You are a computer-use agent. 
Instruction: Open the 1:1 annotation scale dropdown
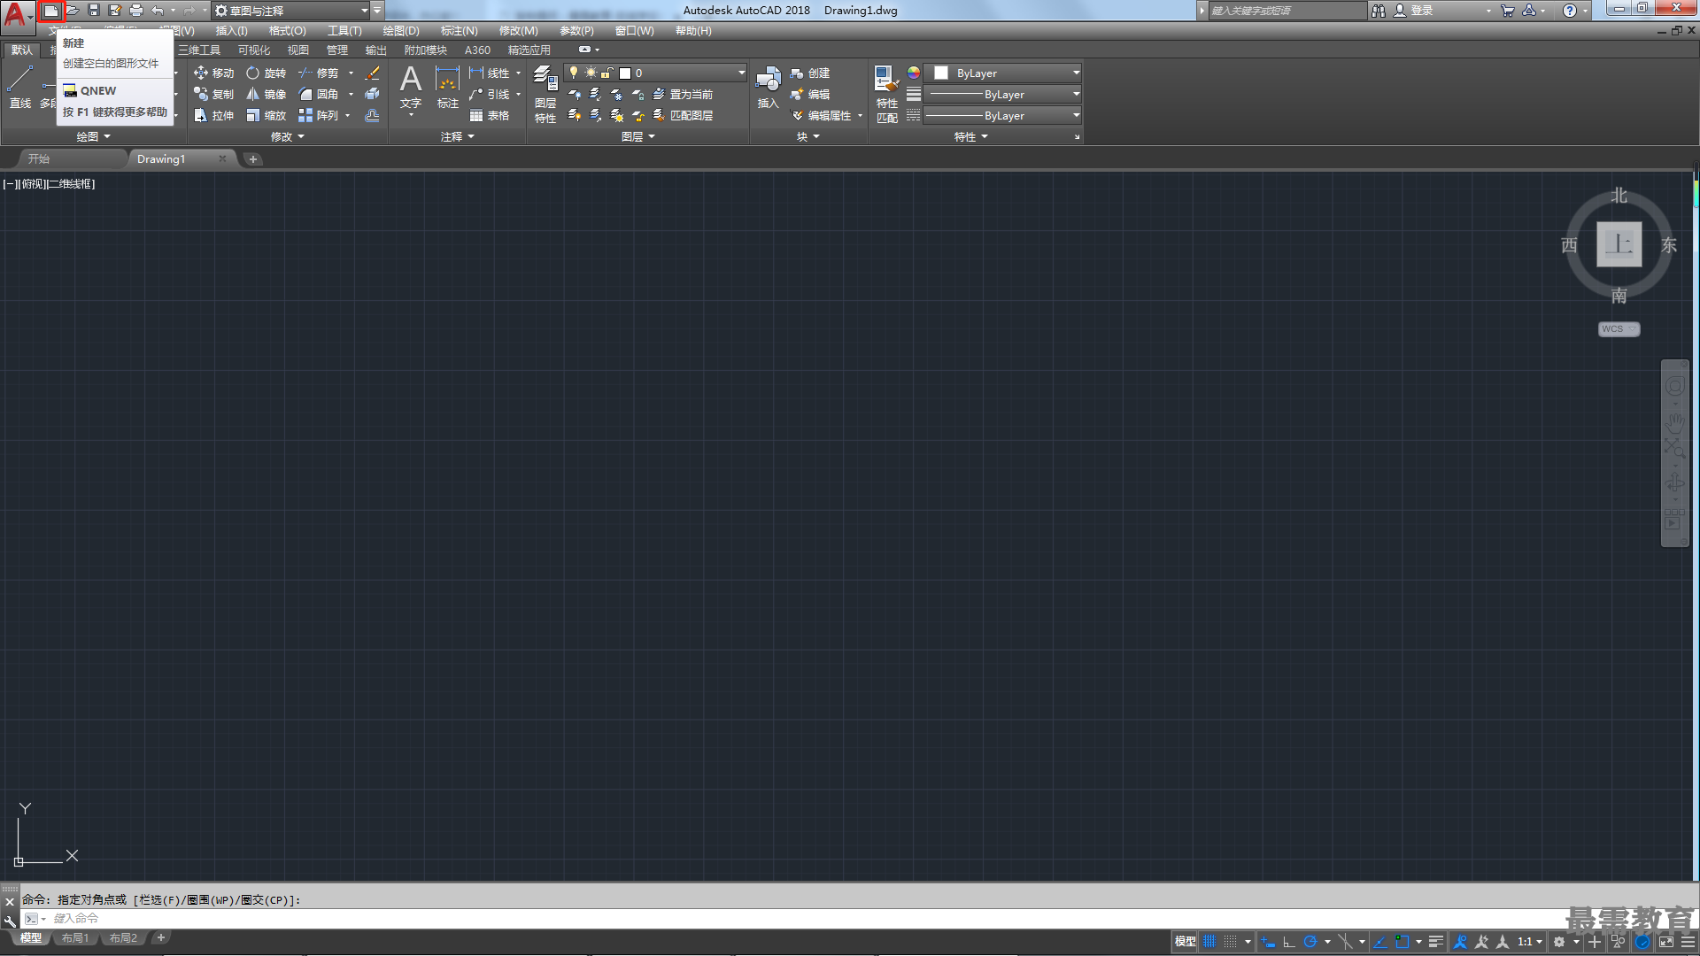[x=1529, y=941]
